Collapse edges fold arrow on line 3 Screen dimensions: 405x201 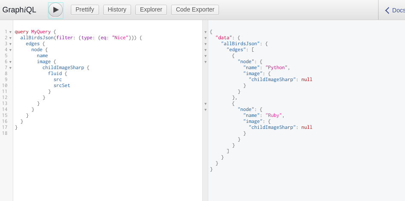[10, 44]
